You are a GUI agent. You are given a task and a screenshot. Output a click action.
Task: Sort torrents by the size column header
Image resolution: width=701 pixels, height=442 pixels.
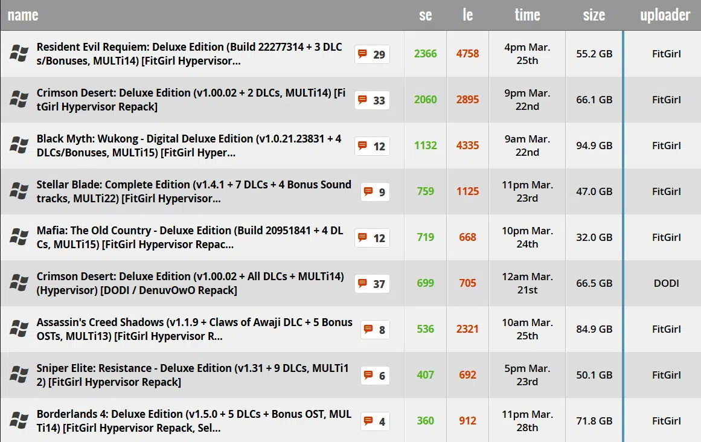[593, 15]
